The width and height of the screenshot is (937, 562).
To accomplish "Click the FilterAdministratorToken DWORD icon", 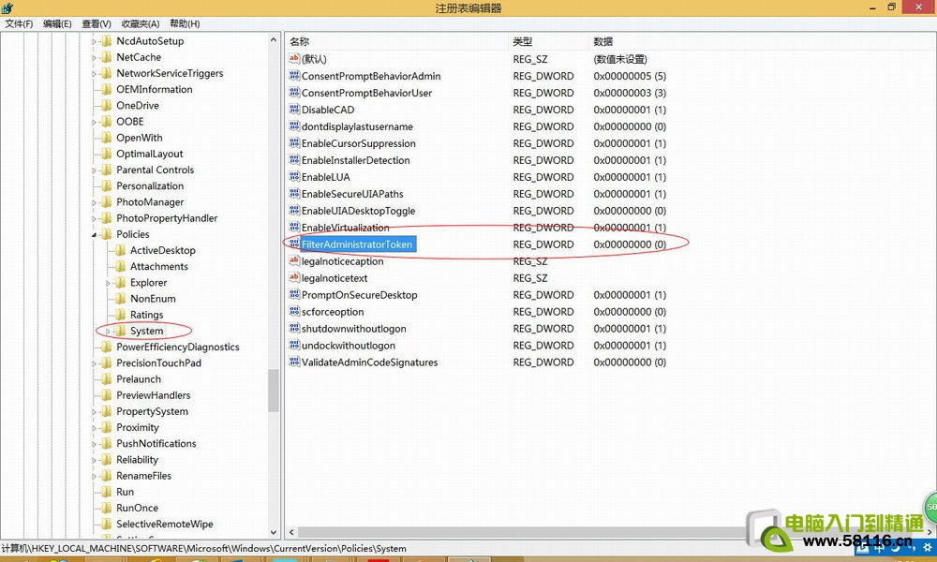I will 294,244.
